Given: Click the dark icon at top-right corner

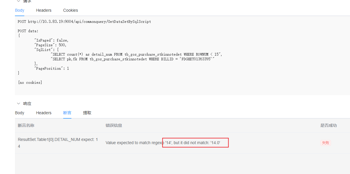Looking at the screenshot, I should pyautogui.click(x=347, y=2).
